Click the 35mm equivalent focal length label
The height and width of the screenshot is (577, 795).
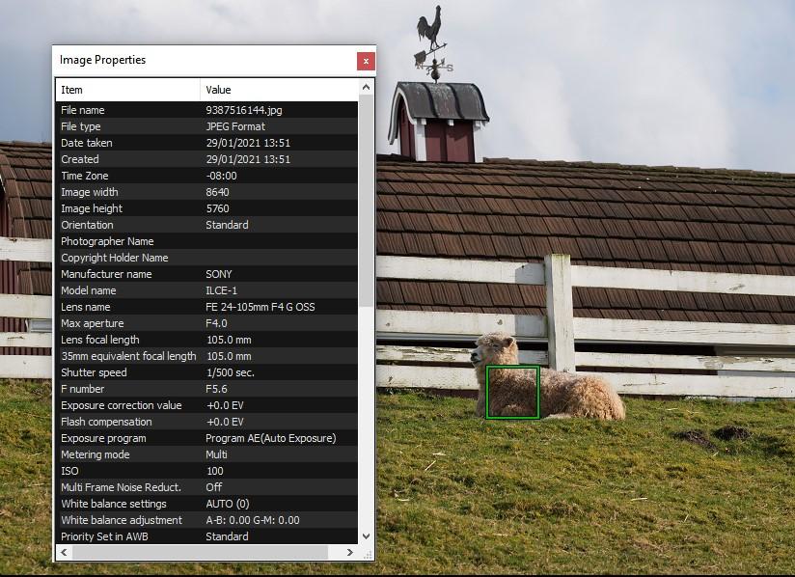pyautogui.click(x=128, y=356)
